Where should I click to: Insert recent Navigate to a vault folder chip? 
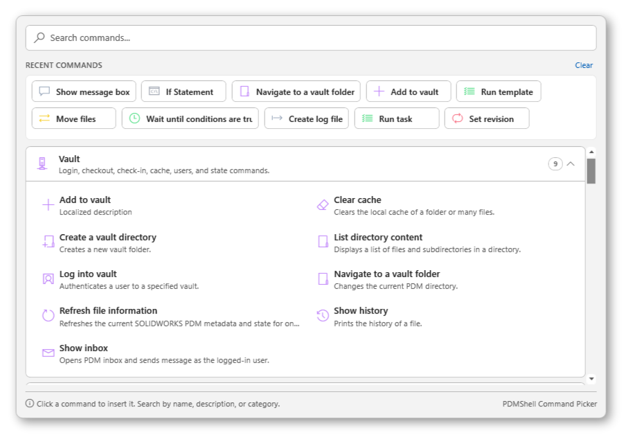296,91
